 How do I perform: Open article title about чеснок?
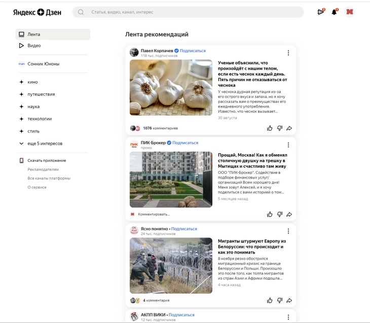(252, 74)
